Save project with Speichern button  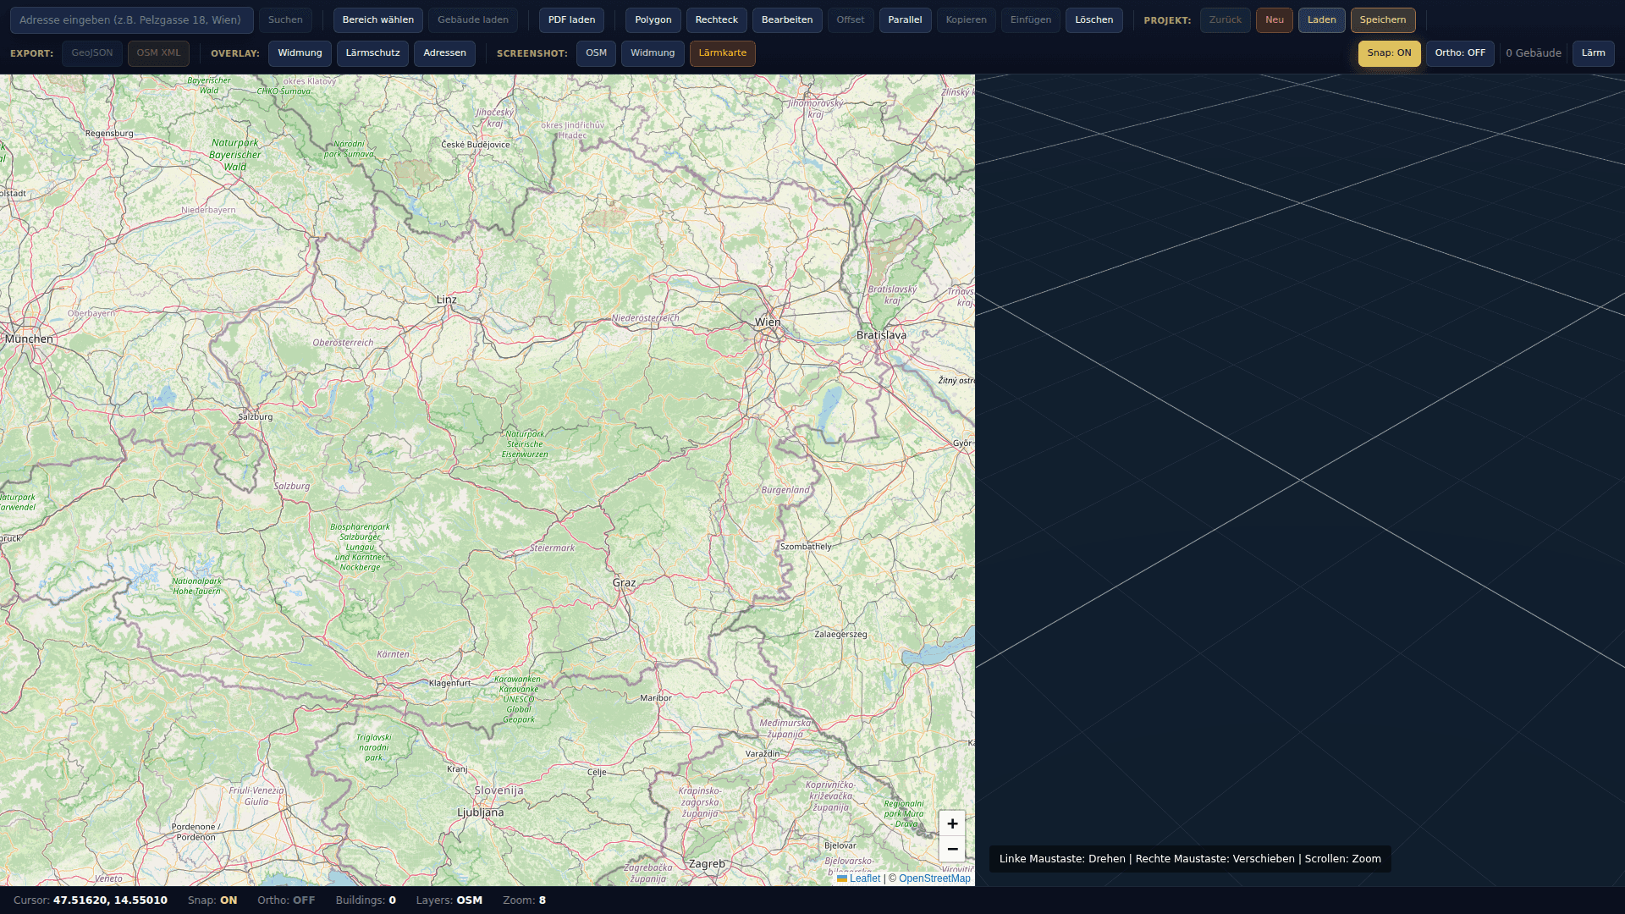(1382, 20)
